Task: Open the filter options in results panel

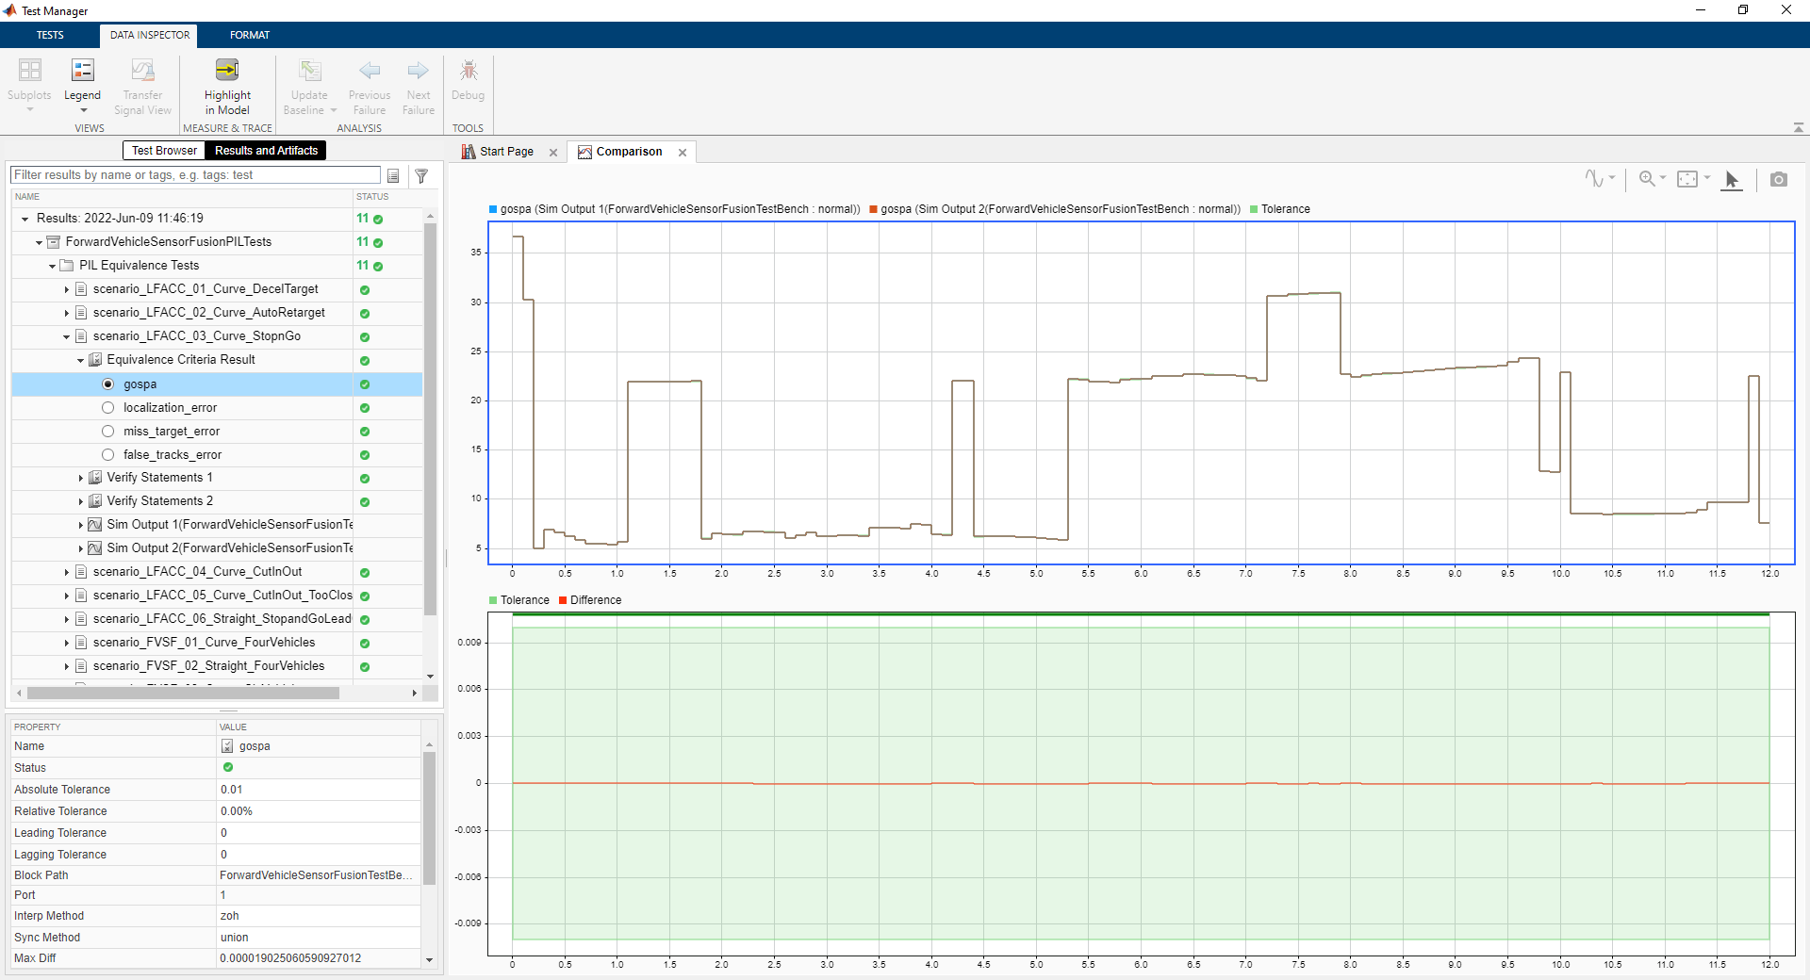Action: point(421,176)
